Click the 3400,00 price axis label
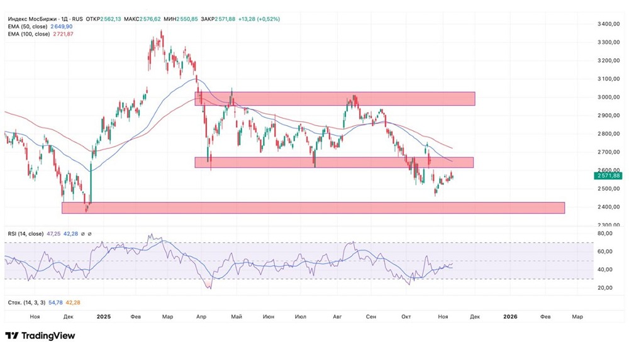The height and width of the screenshot is (349, 629). (608, 24)
